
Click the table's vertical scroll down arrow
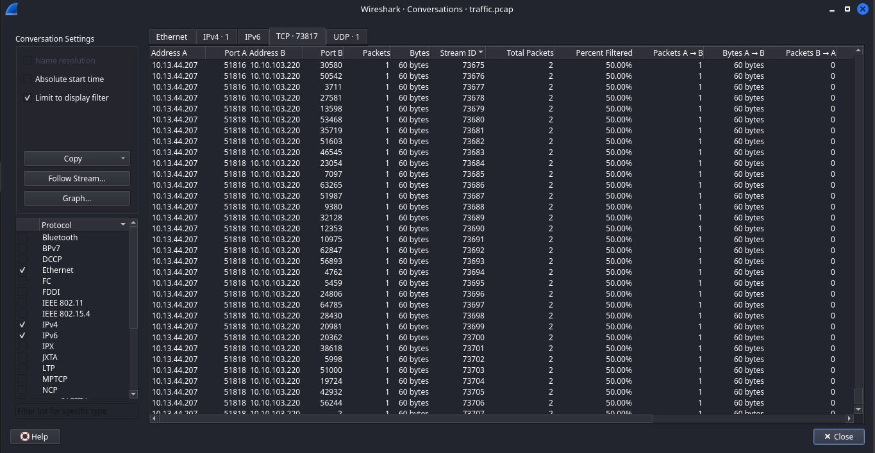point(858,409)
